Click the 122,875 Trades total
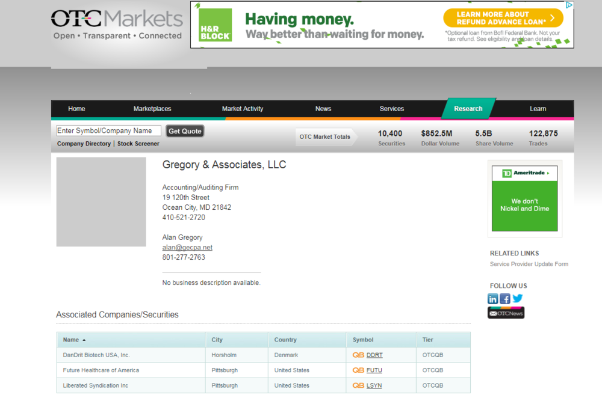 click(543, 138)
